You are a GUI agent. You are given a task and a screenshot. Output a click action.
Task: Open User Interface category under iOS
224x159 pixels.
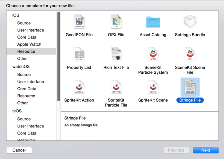coord(31,30)
